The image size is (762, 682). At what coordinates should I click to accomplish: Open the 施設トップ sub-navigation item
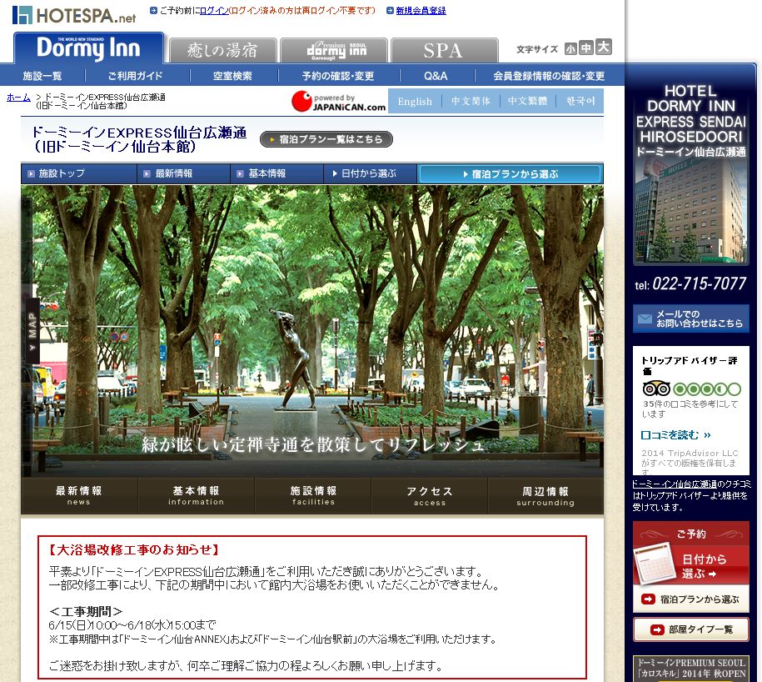(x=79, y=173)
